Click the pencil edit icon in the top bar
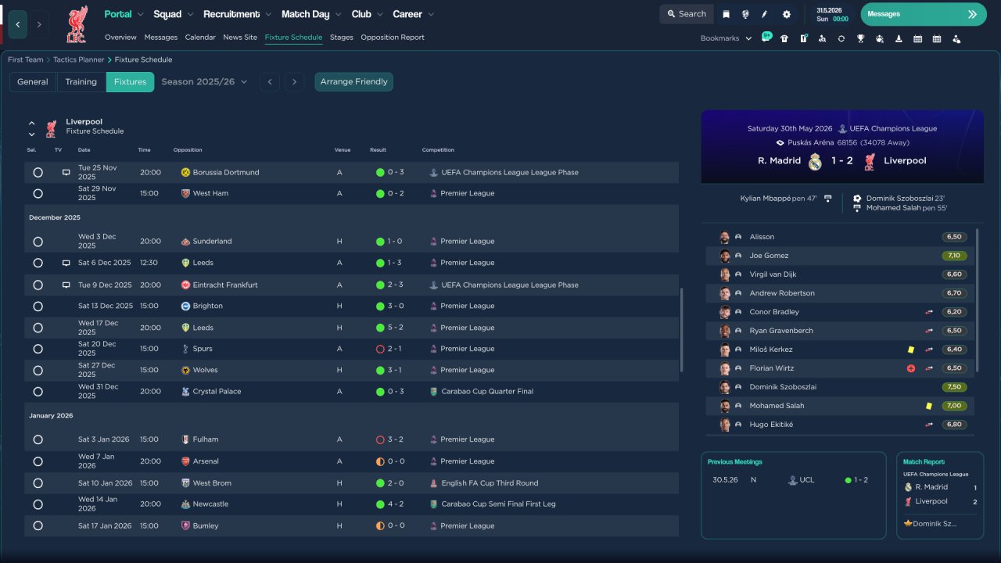 point(766,14)
